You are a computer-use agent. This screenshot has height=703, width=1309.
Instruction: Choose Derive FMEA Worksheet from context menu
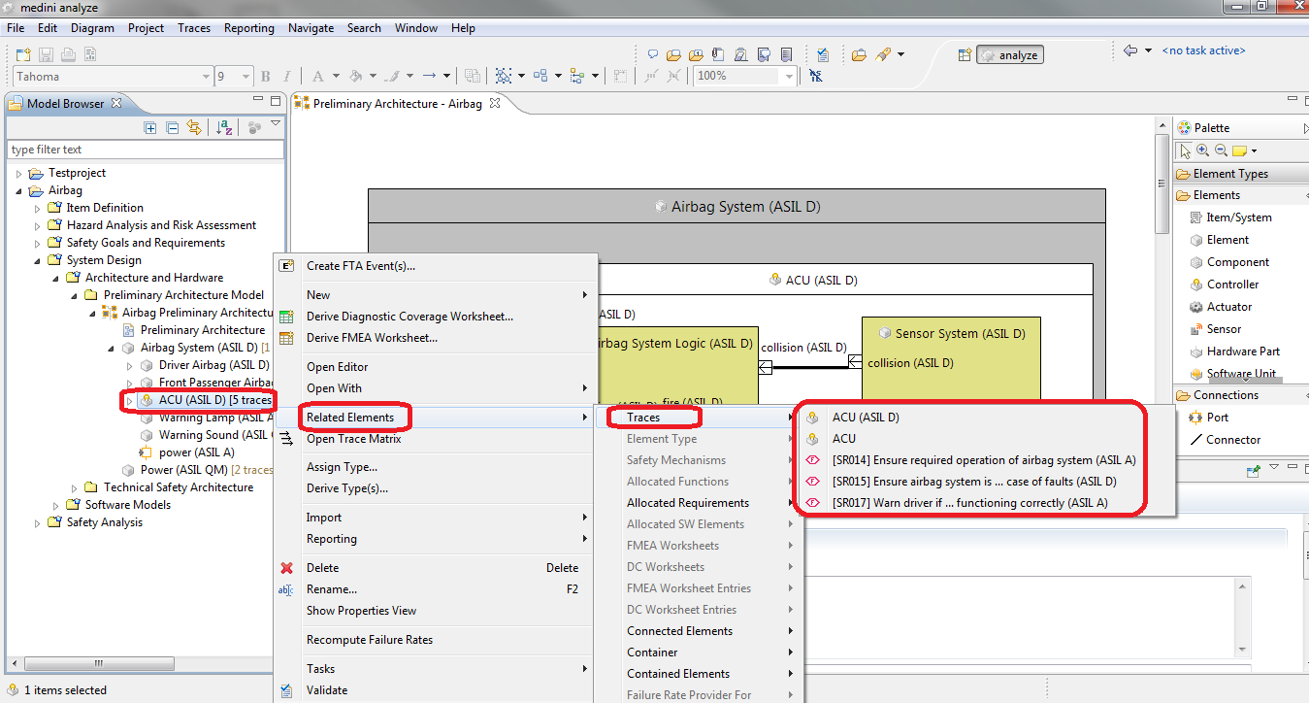tap(372, 338)
